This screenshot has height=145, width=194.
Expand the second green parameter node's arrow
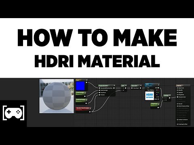click(86, 100)
